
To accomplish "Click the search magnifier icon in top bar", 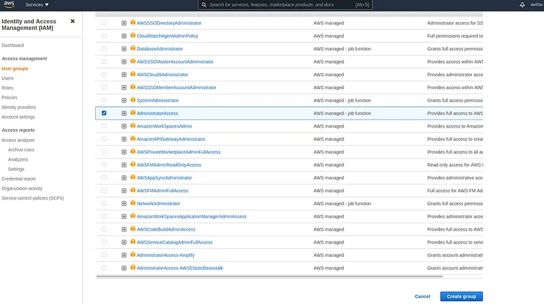I will (204, 5).
